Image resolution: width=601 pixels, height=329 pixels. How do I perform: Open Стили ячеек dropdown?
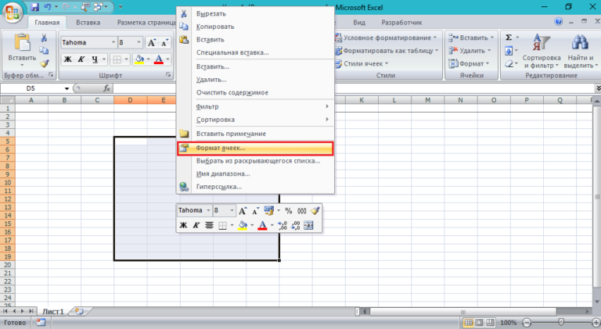coord(362,63)
